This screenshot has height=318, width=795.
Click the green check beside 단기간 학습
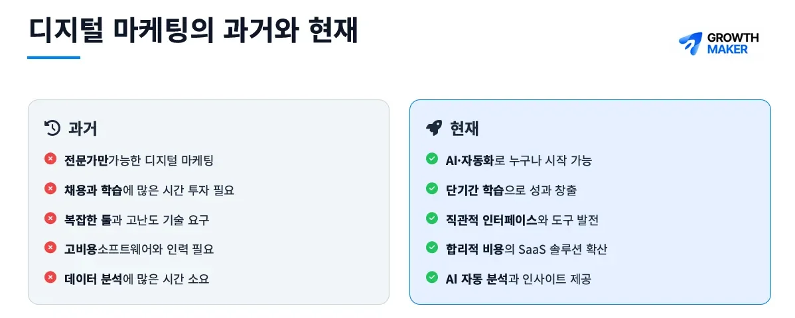coord(432,189)
